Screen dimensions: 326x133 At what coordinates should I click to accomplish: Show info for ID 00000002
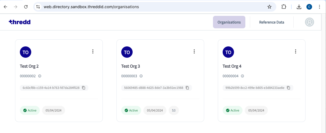tap(40, 76)
